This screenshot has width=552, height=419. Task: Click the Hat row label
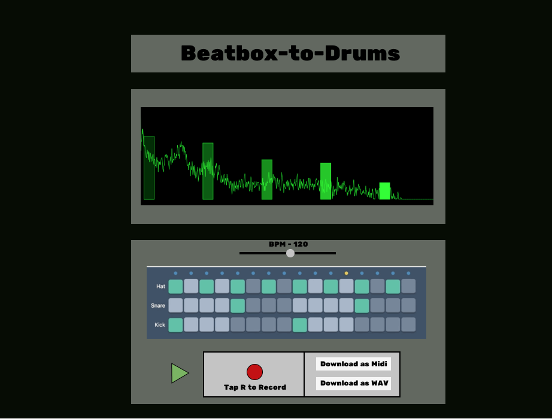coord(160,286)
